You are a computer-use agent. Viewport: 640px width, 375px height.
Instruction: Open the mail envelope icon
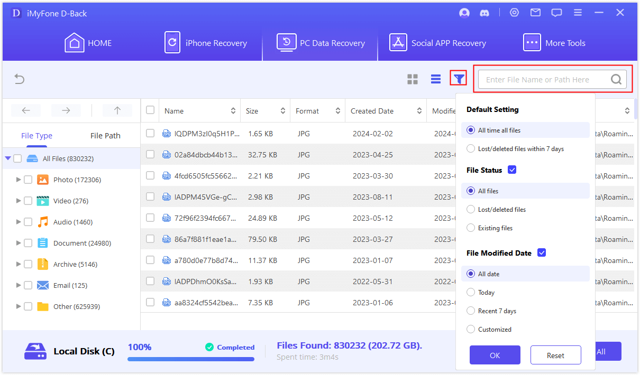coord(535,13)
